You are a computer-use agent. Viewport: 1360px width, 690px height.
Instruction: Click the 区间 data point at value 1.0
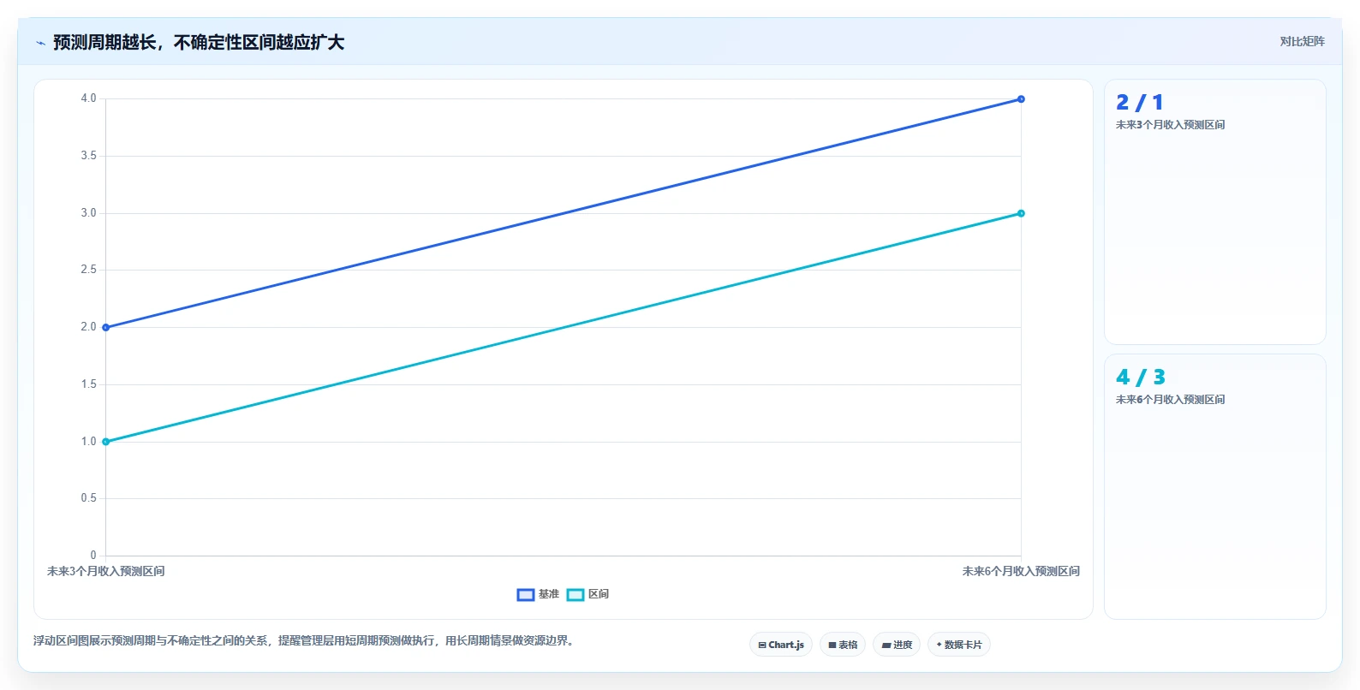coord(106,442)
